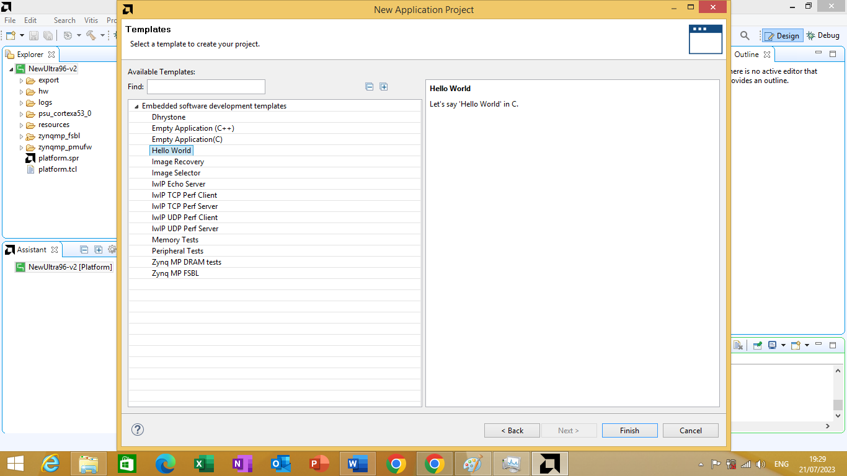This screenshot has height=476, width=847.
Task: Click the Windows Start button
Action: (x=15, y=464)
